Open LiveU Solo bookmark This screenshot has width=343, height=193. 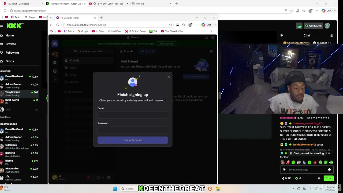point(114,31)
